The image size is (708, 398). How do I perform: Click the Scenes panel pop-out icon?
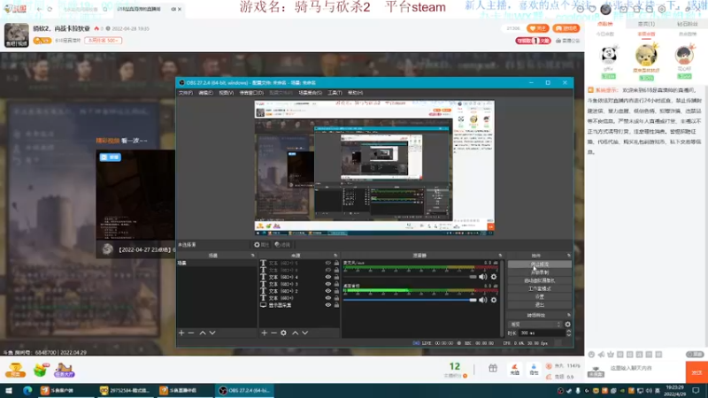point(253,256)
